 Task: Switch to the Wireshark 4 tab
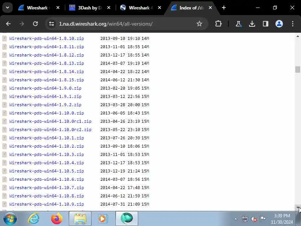(140, 8)
